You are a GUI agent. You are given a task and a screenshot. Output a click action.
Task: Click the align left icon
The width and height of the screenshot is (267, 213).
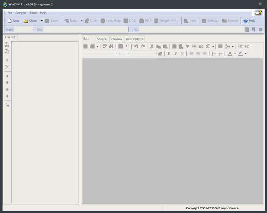[191, 54]
